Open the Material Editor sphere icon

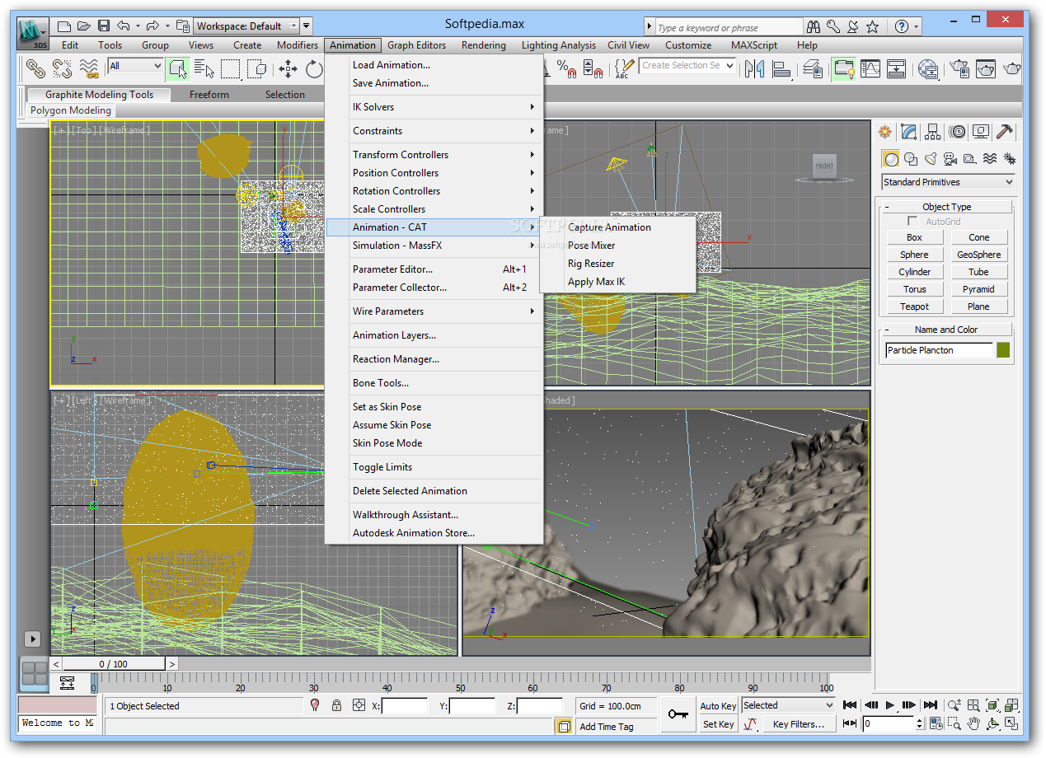tap(929, 68)
